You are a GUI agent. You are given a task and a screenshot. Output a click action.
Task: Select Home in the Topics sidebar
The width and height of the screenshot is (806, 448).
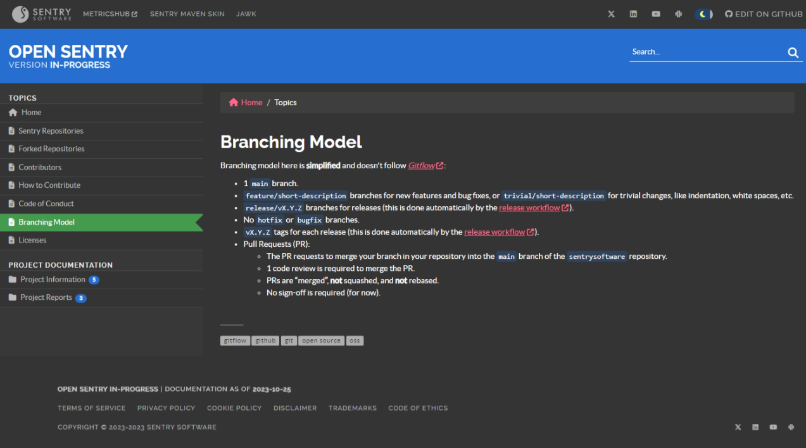(101, 113)
